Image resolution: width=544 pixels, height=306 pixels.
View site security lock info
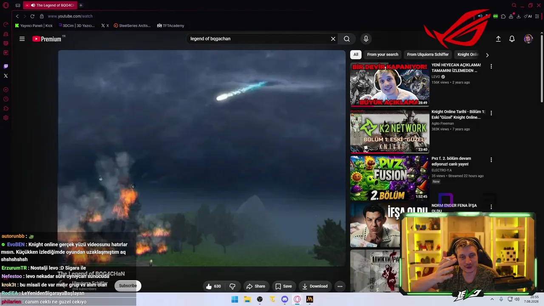pos(42,16)
